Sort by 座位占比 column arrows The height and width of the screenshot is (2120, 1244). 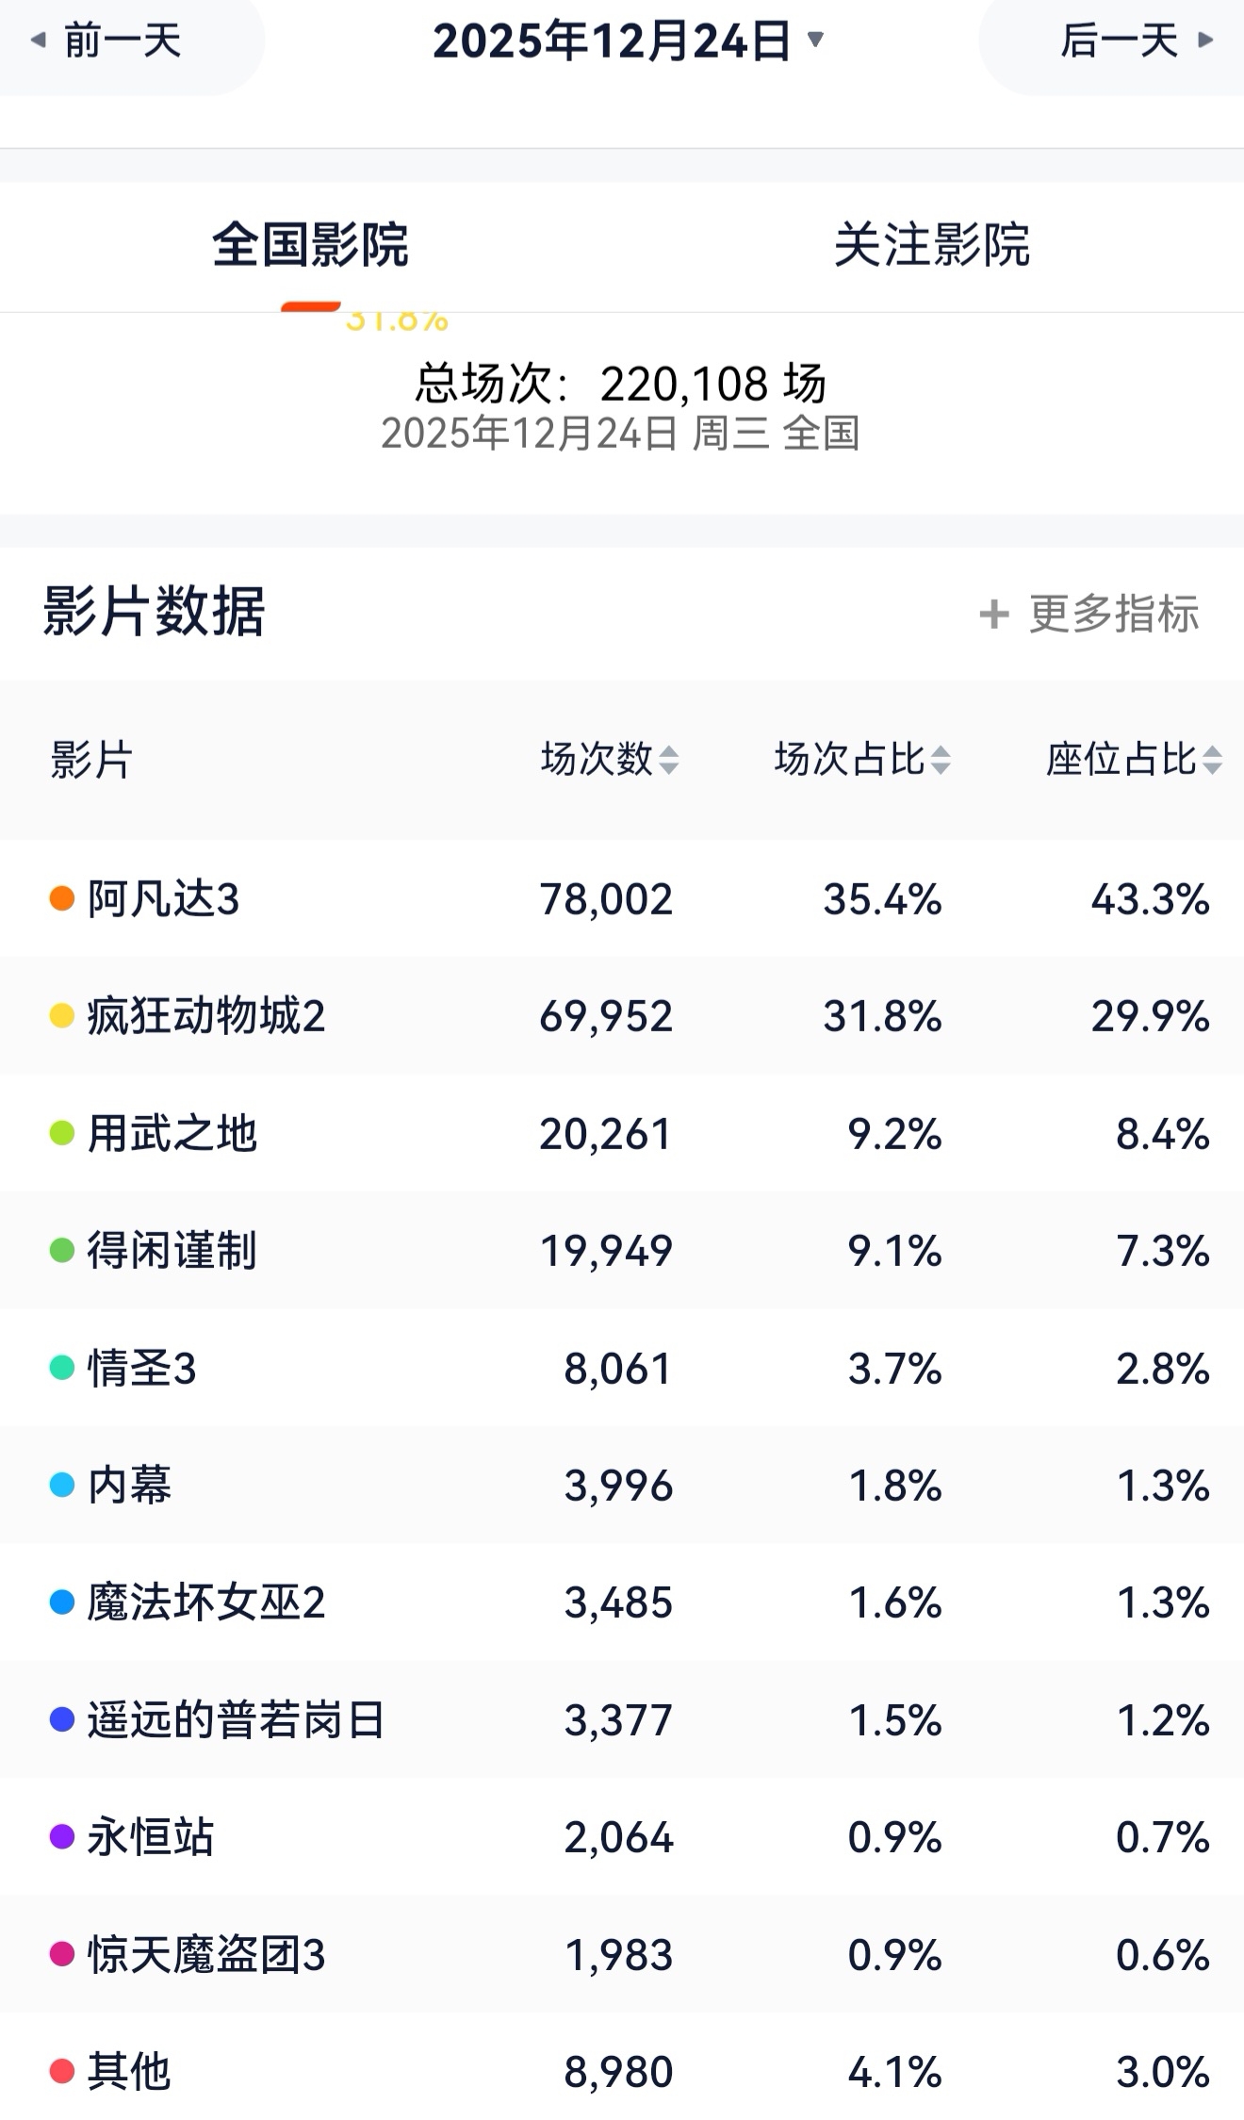coord(1213,760)
